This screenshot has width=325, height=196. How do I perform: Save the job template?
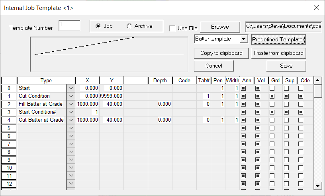click(x=286, y=66)
